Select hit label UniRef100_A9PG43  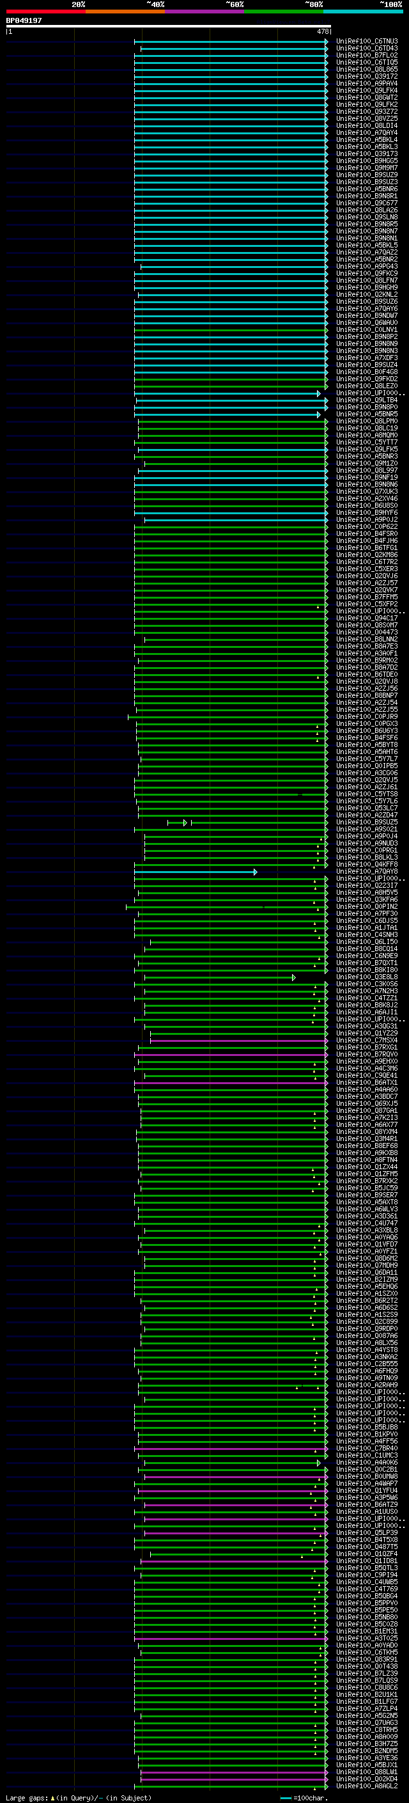pos(367,267)
